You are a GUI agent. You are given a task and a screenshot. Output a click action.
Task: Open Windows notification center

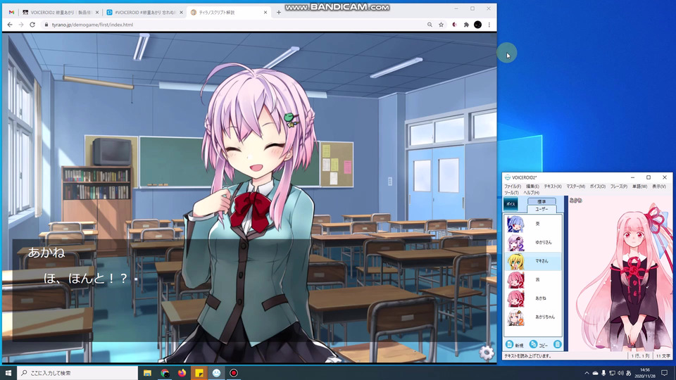point(664,373)
